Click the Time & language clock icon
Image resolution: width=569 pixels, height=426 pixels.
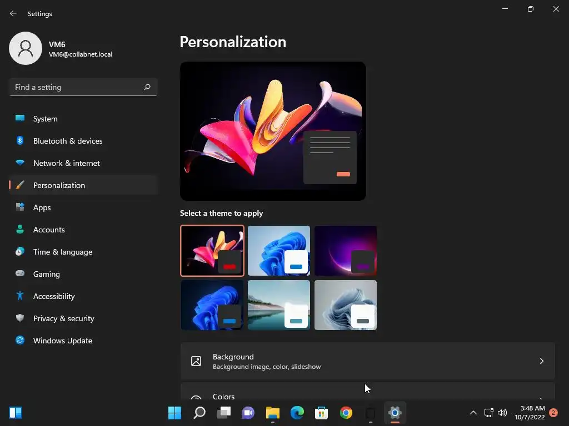[x=20, y=251]
